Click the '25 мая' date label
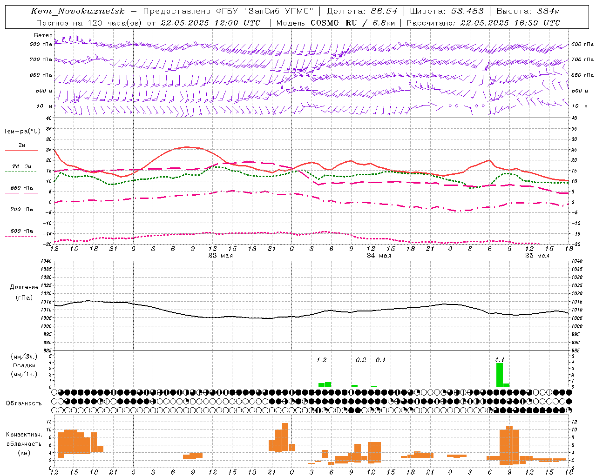The image size is (596, 476). click(537, 256)
